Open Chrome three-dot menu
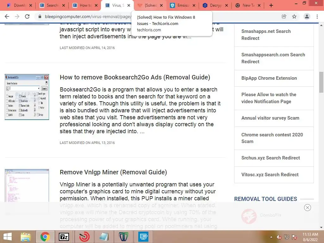This screenshot has width=324, height=243. tap(317, 16)
